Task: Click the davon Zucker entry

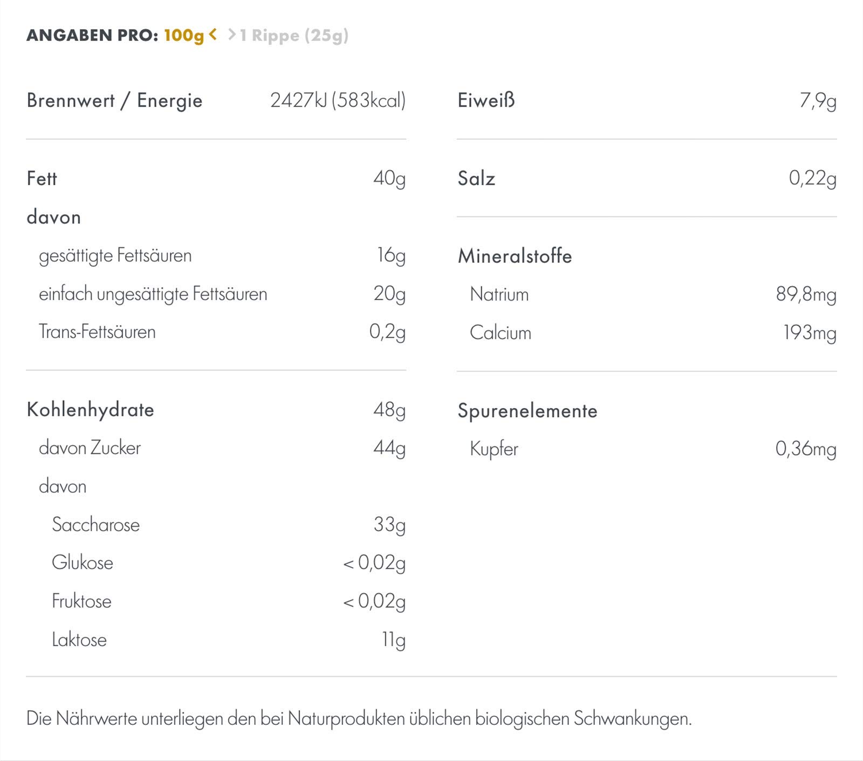Action: tap(90, 448)
